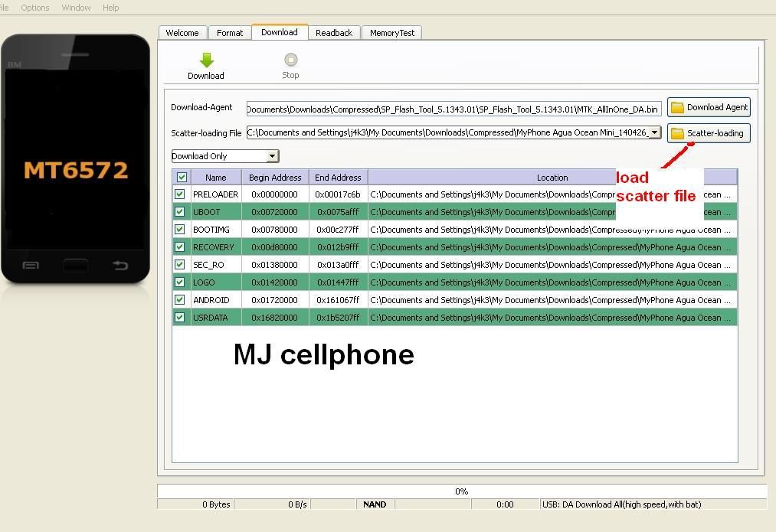776x532 pixels.
Task: Open the Options menu
Action: coord(34,8)
